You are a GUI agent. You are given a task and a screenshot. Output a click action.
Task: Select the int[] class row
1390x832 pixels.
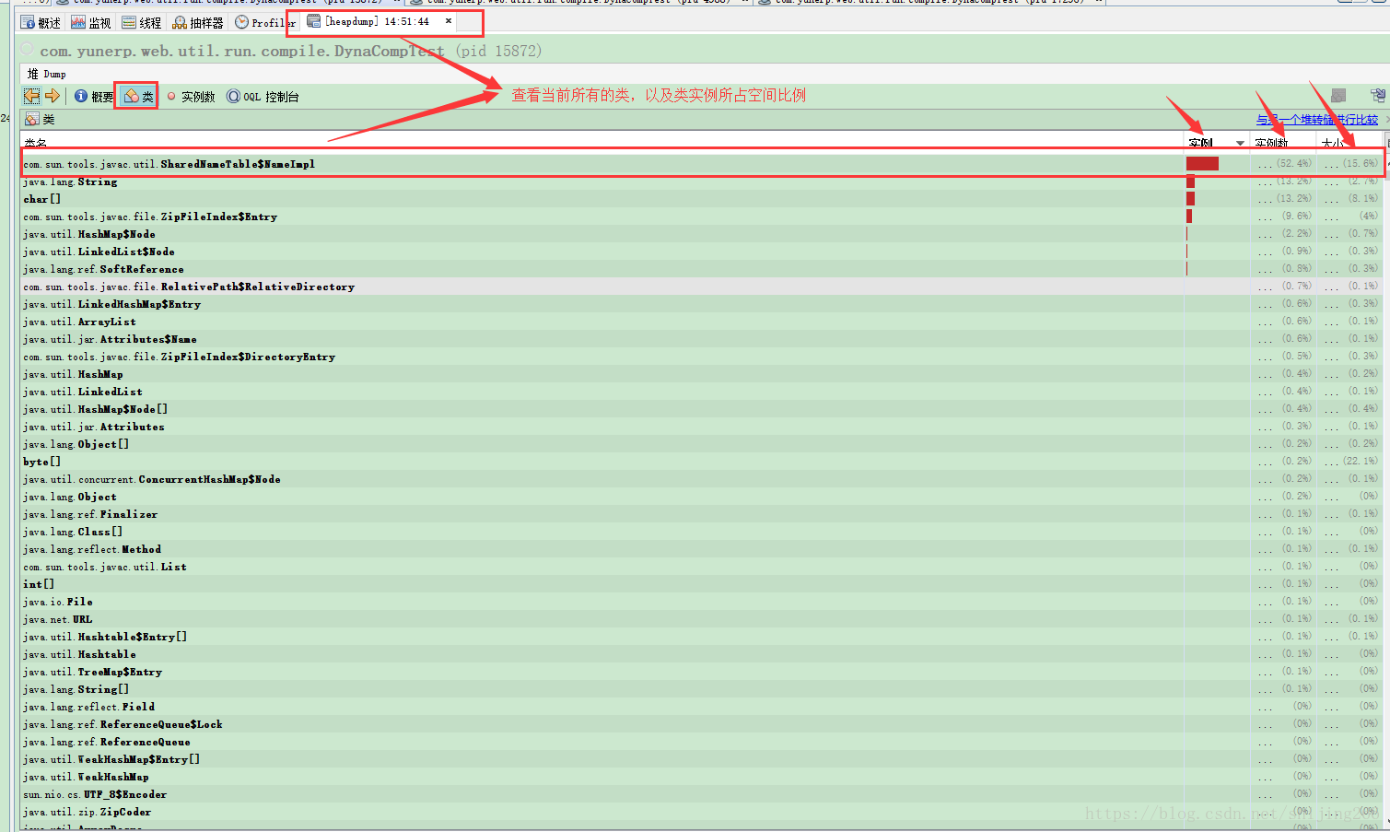tap(703, 584)
